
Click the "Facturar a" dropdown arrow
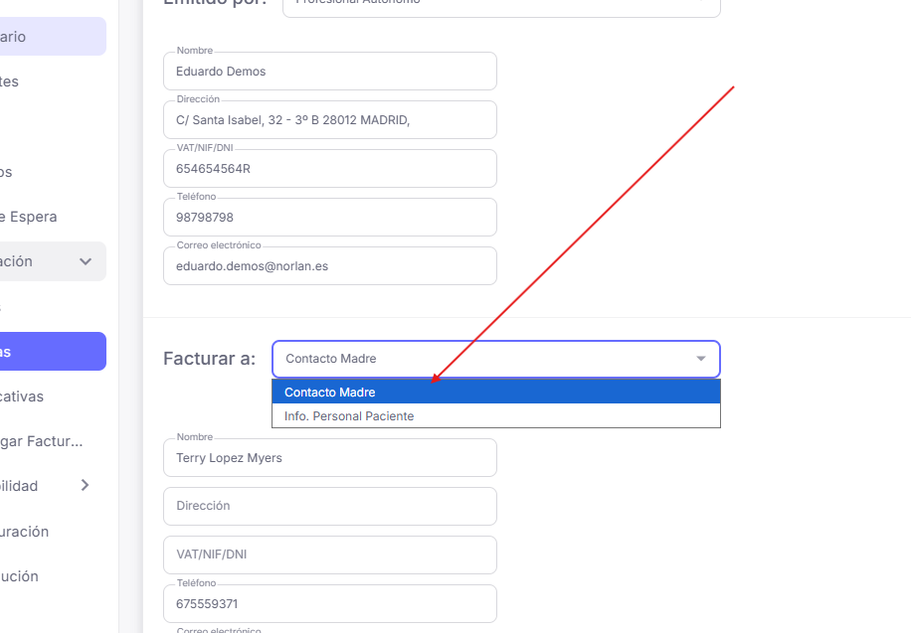pyautogui.click(x=701, y=359)
